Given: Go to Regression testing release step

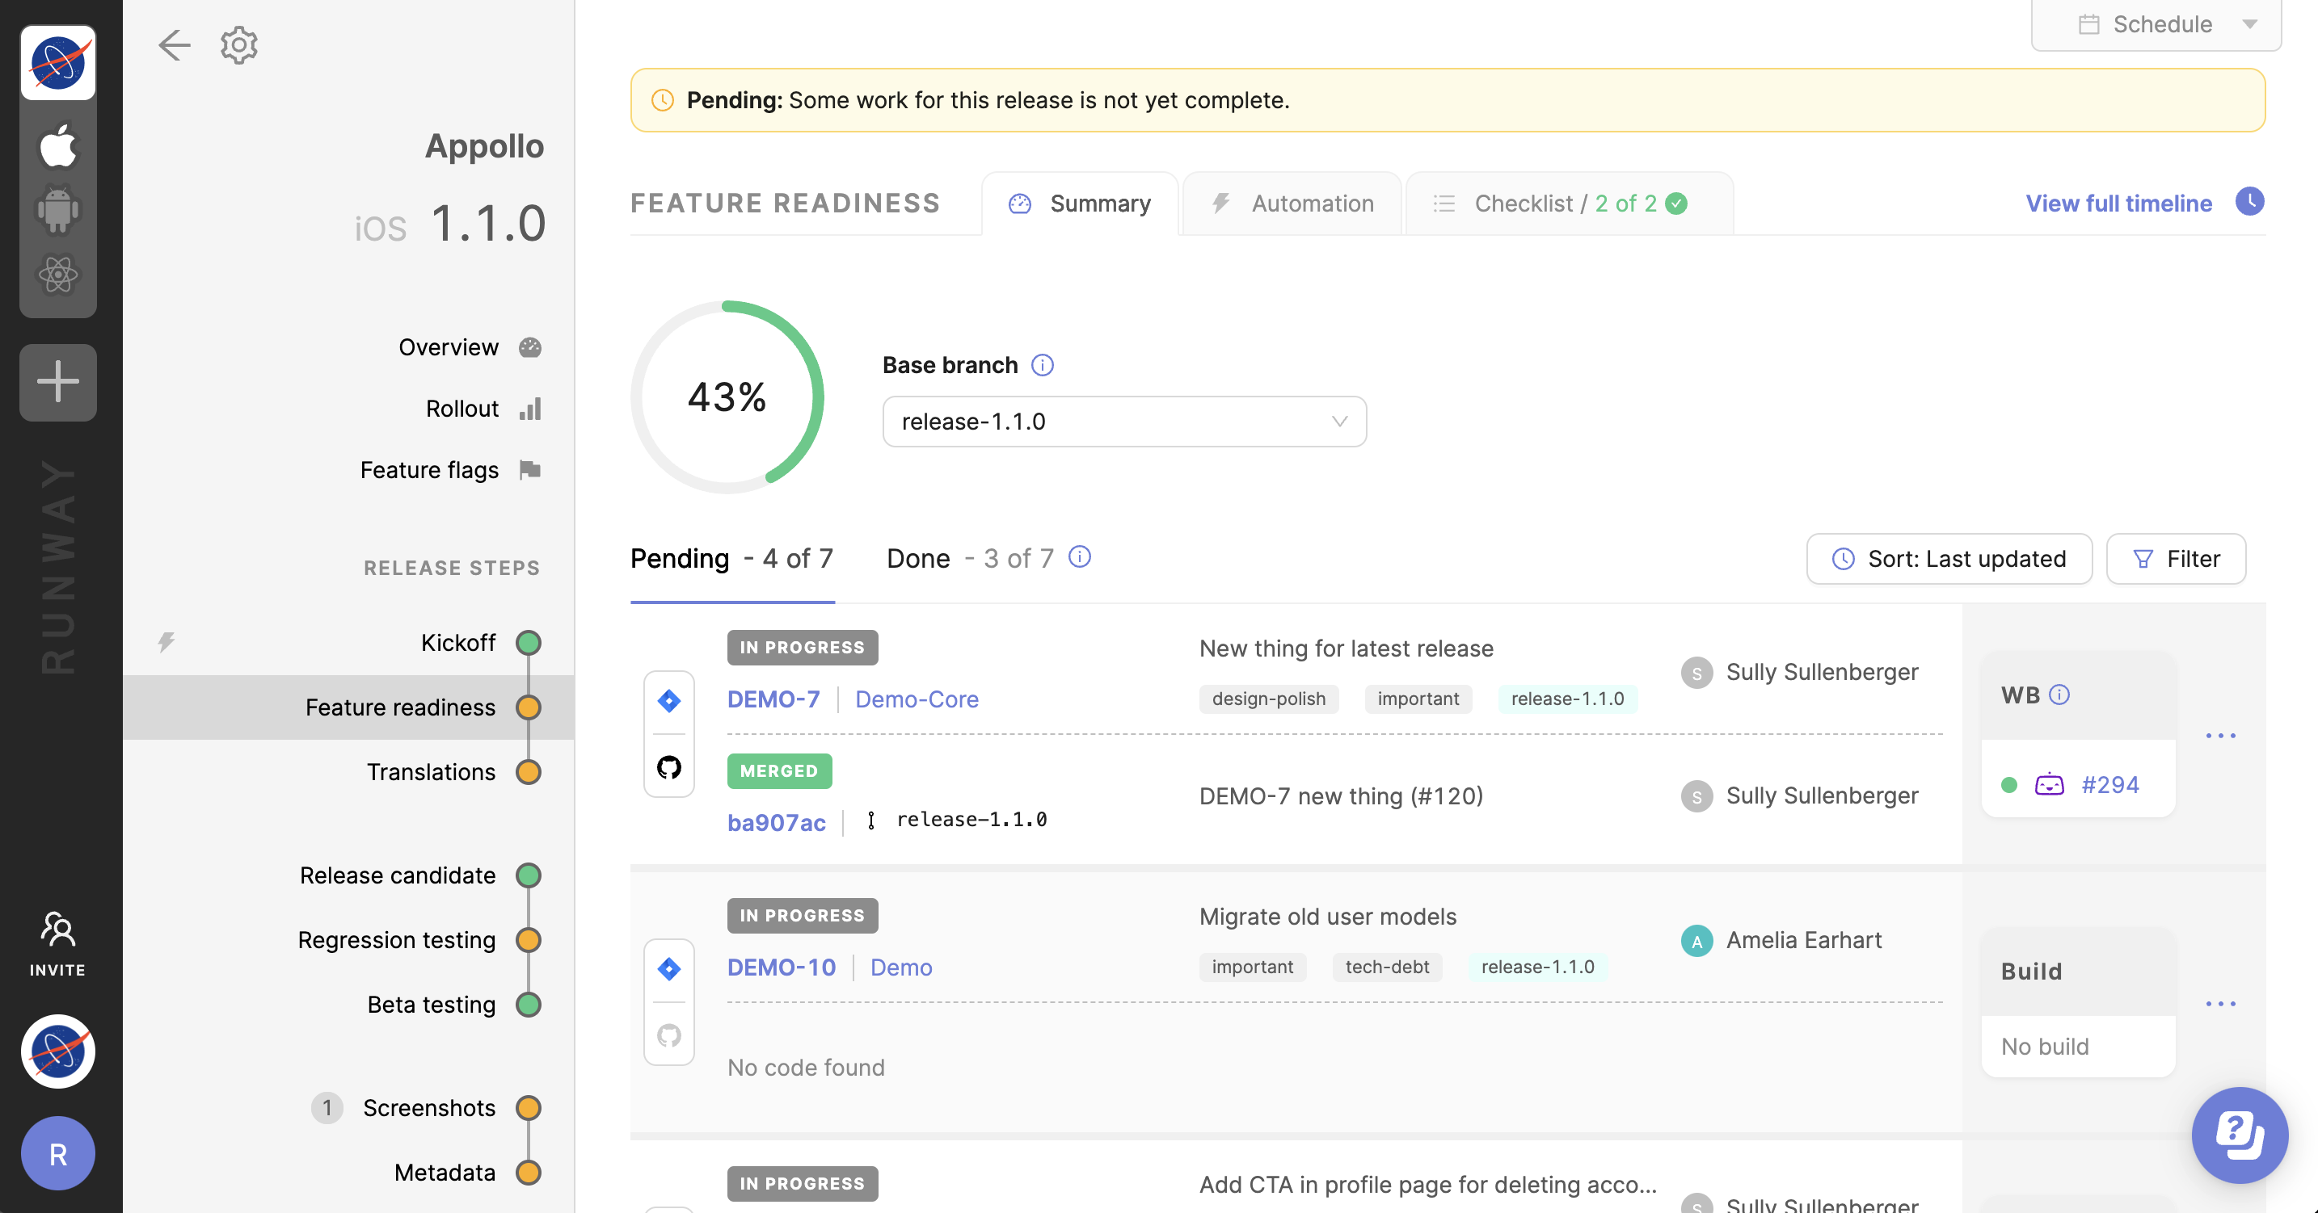Looking at the screenshot, I should click(397, 940).
